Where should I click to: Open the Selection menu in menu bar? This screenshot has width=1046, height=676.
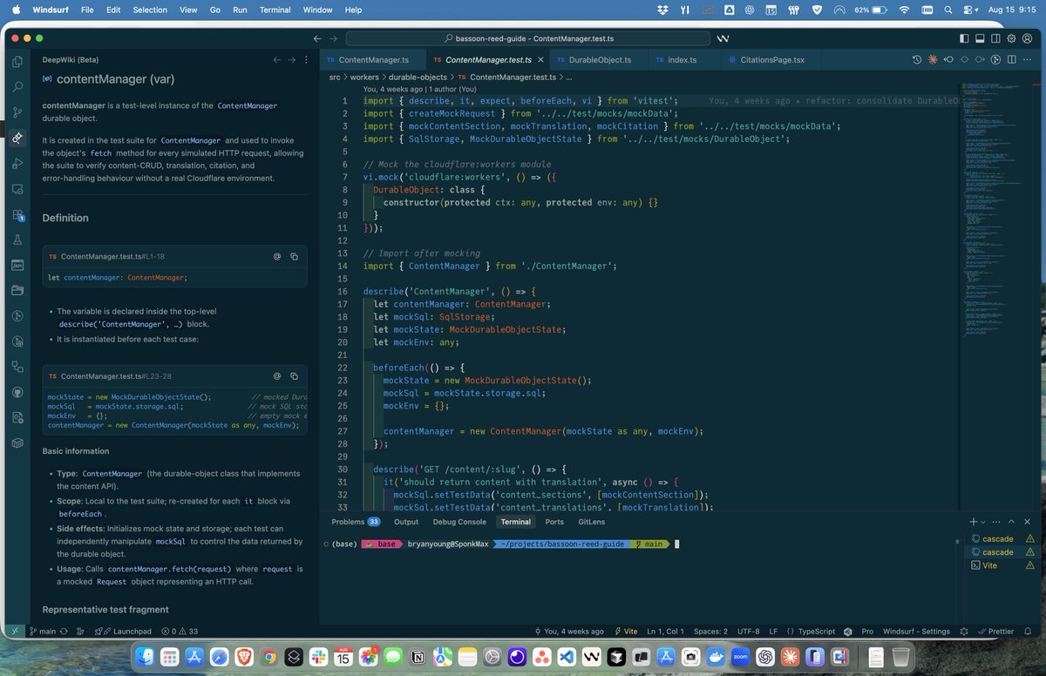click(150, 10)
